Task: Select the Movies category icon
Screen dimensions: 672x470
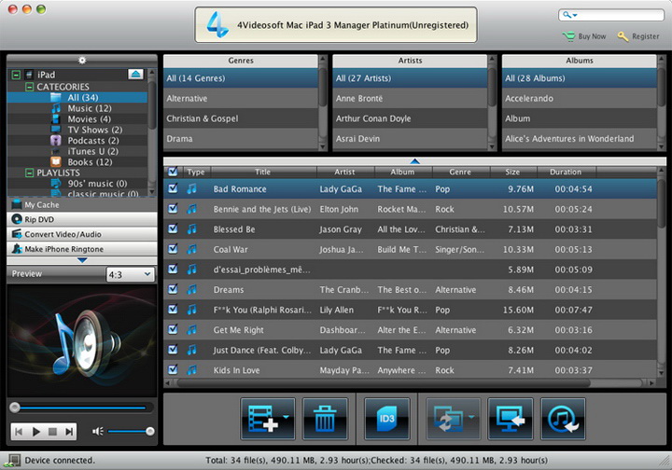Action: tap(56, 119)
